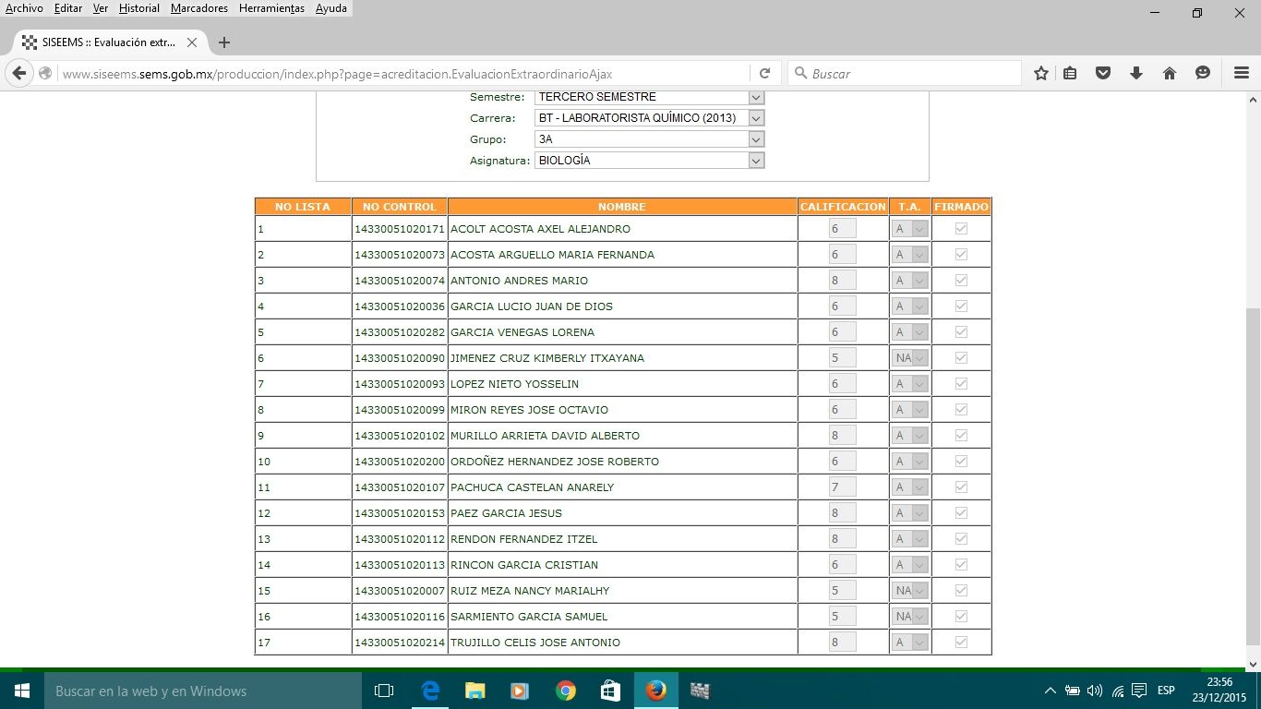Screen dimensions: 1261x709
Task: Show bookmarks list icon in toolbar
Action: [x=1070, y=73]
